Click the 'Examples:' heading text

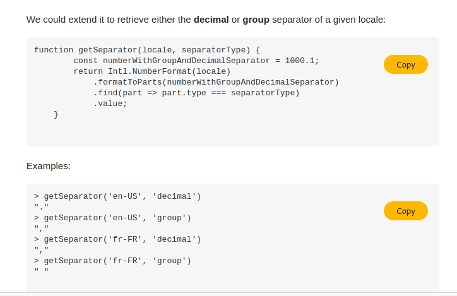pyautogui.click(x=49, y=166)
